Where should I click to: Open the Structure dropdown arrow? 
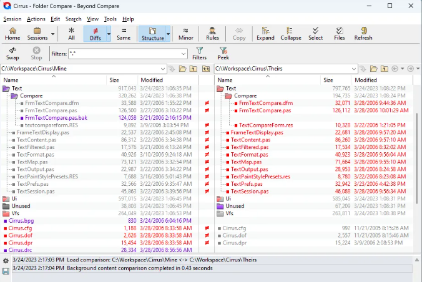point(168,34)
